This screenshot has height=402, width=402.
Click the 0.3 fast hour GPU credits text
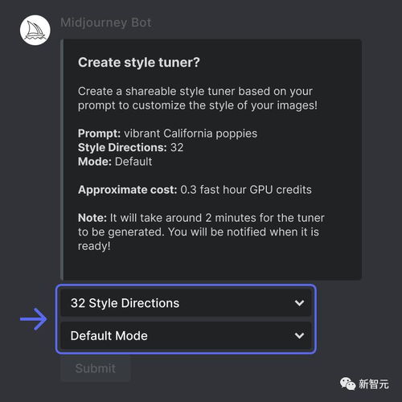(246, 190)
